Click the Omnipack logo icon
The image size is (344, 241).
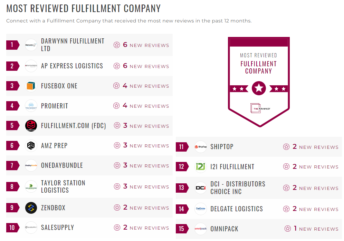coord(201,229)
